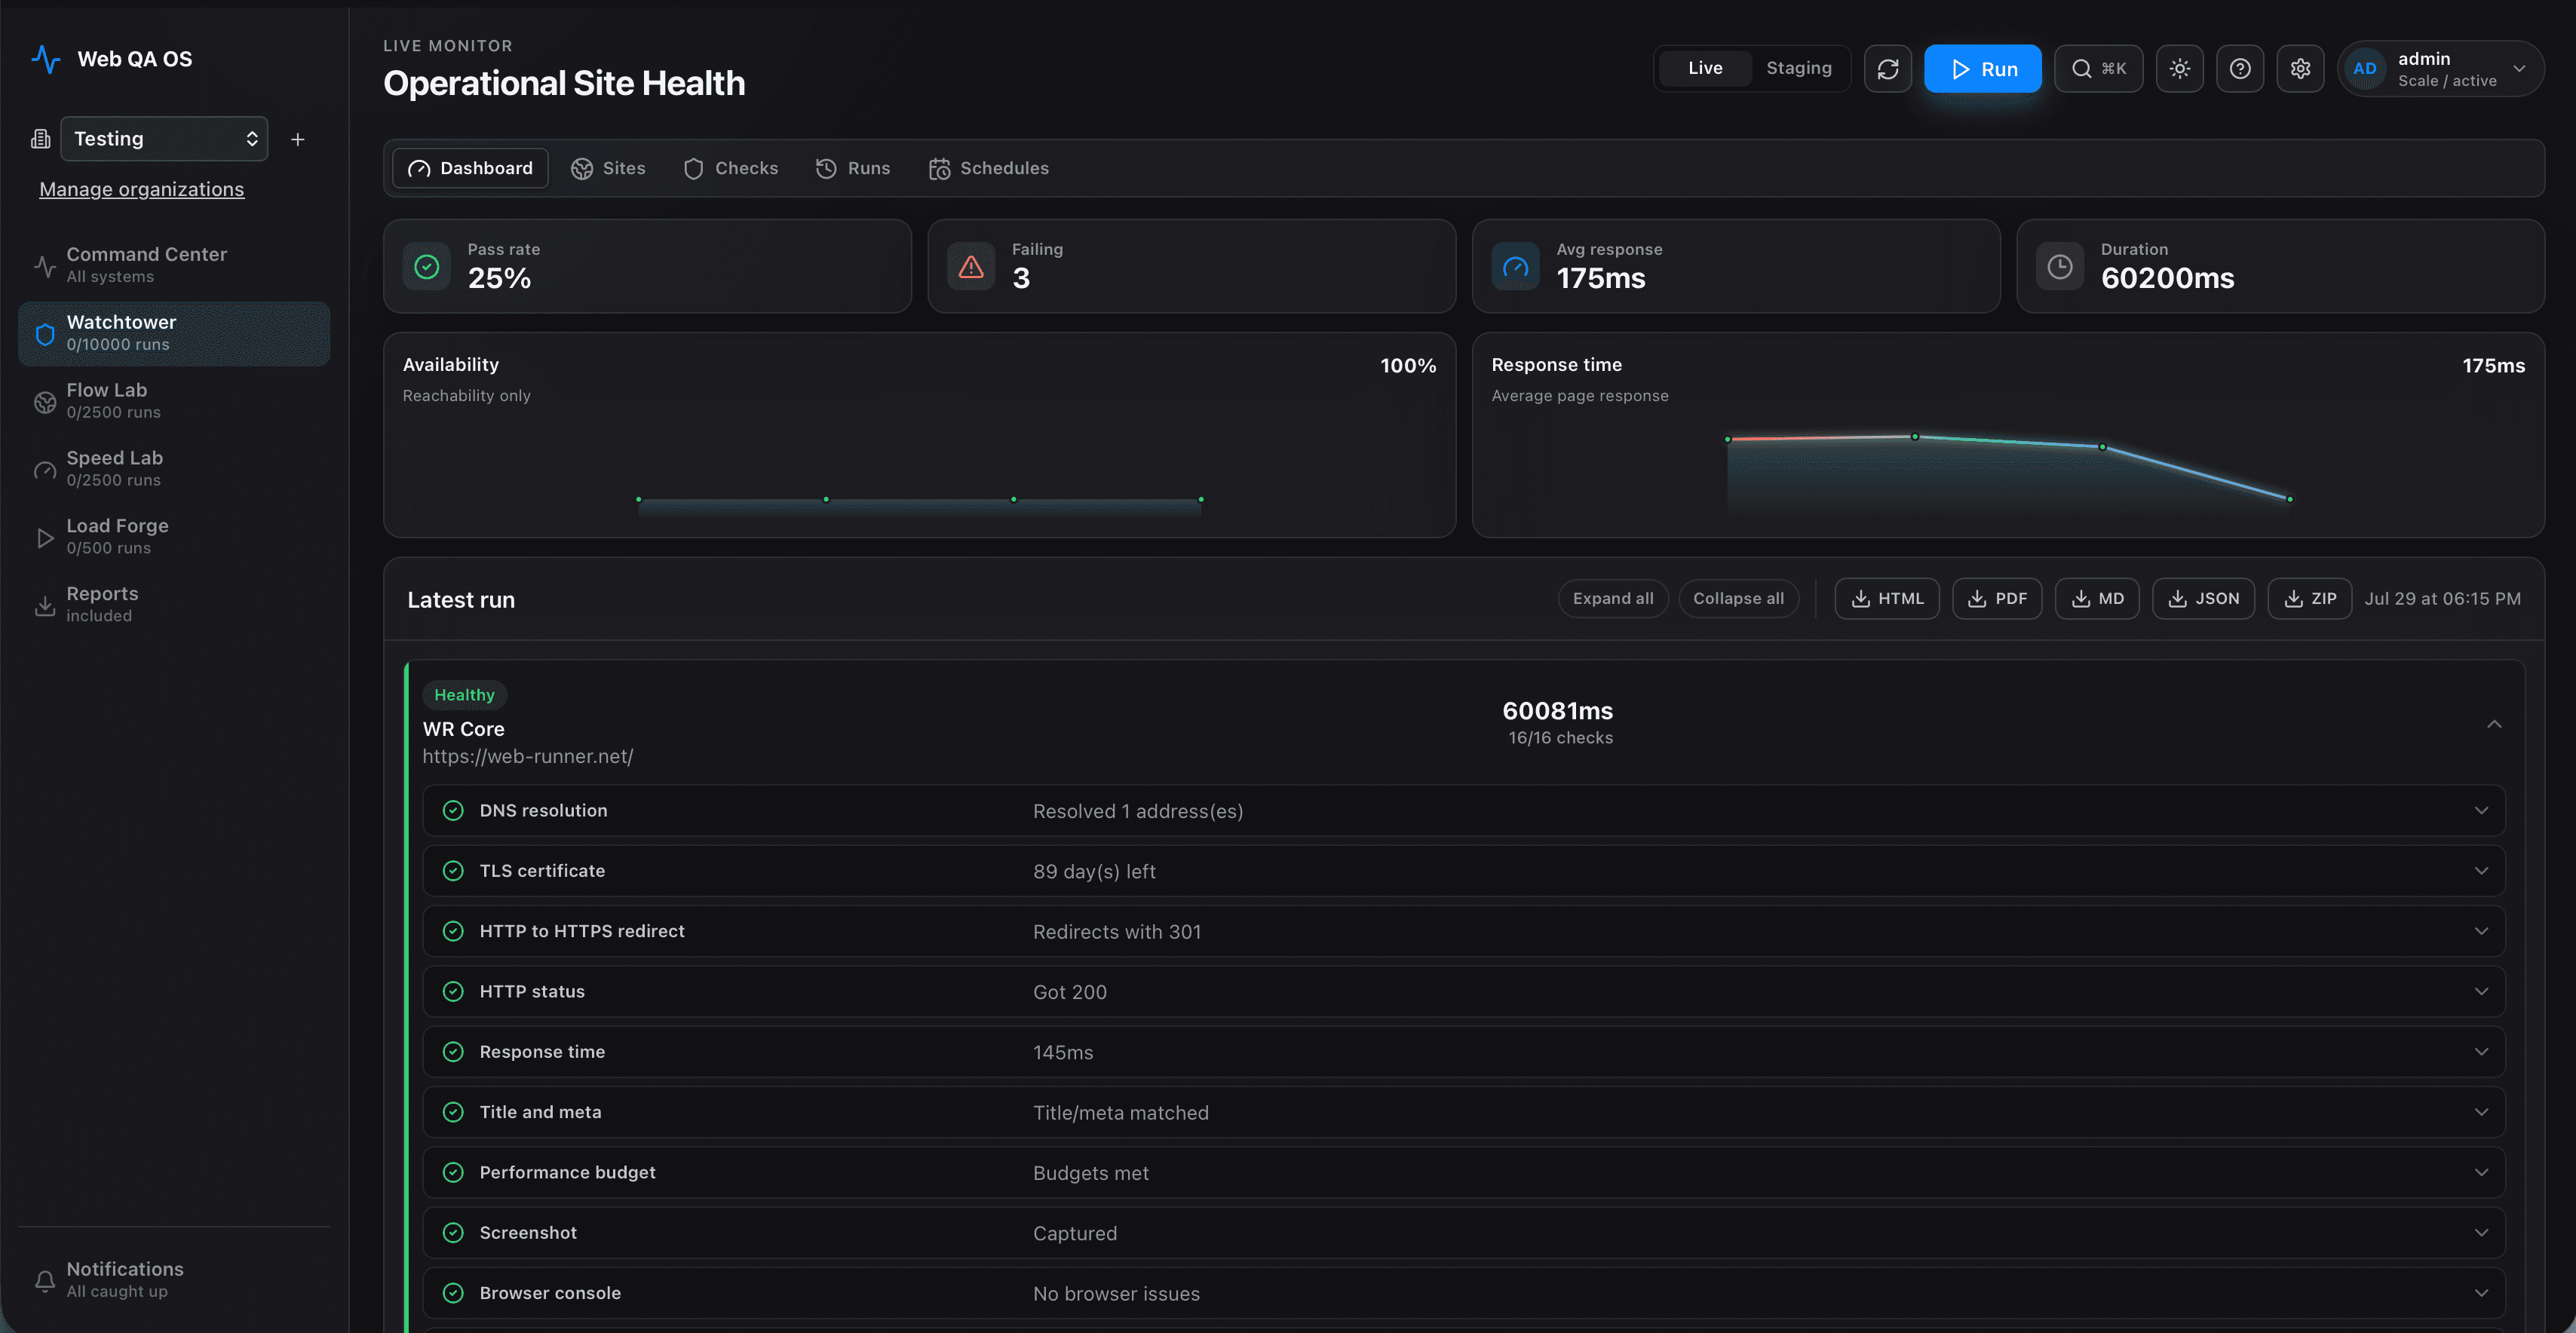Collapse the WR Core site card chevron
Screen dimensions: 2576x1333
[2494, 724]
